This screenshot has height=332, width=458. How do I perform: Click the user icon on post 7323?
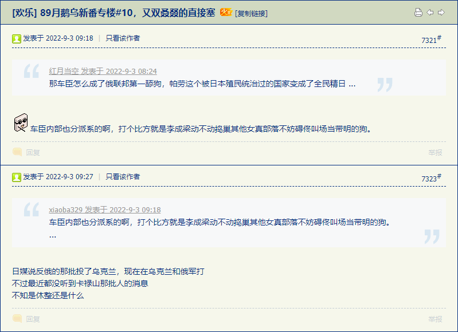coord(17,177)
